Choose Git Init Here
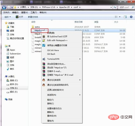This screenshot has height=126, width=135. 53,50
